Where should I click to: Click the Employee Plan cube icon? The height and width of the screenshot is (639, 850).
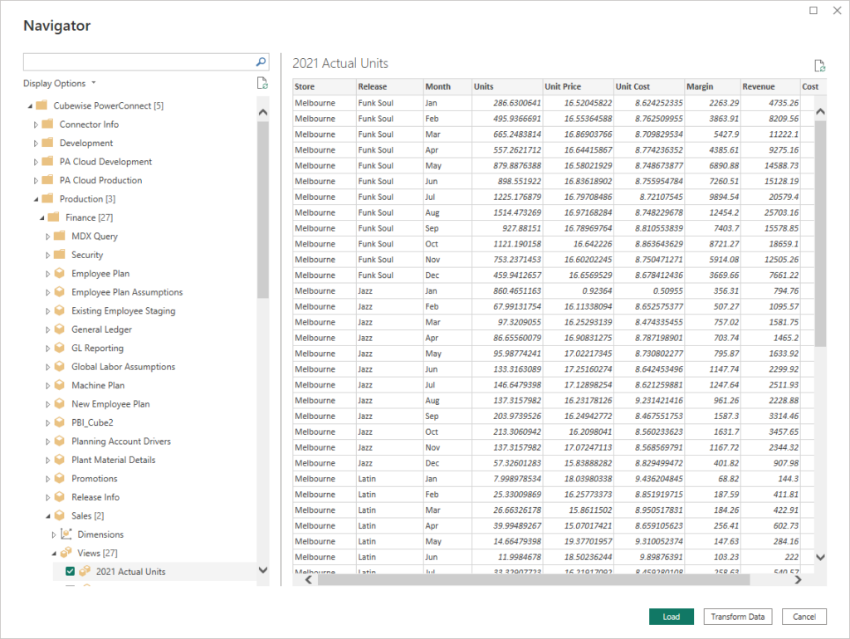click(x=60, y=274)
